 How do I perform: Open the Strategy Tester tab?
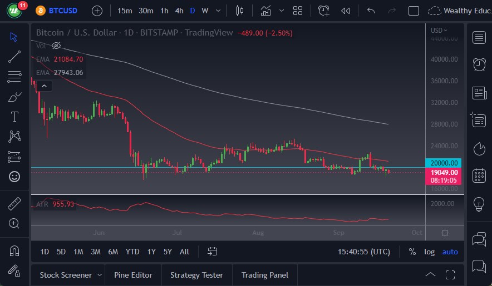196,275
